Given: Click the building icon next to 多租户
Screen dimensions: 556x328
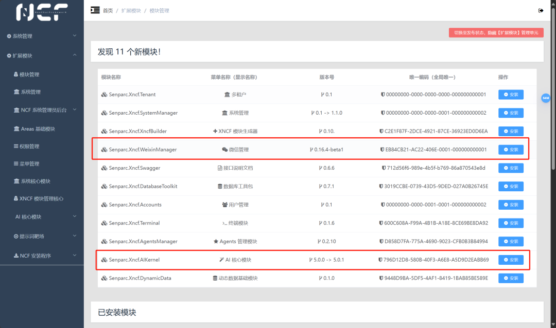Looking at the screenshot, I should [x=227, y=95].
